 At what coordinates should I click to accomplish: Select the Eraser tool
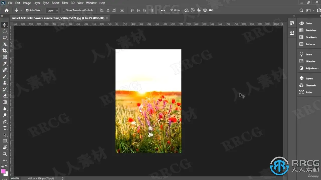click(x=5, y=96)
